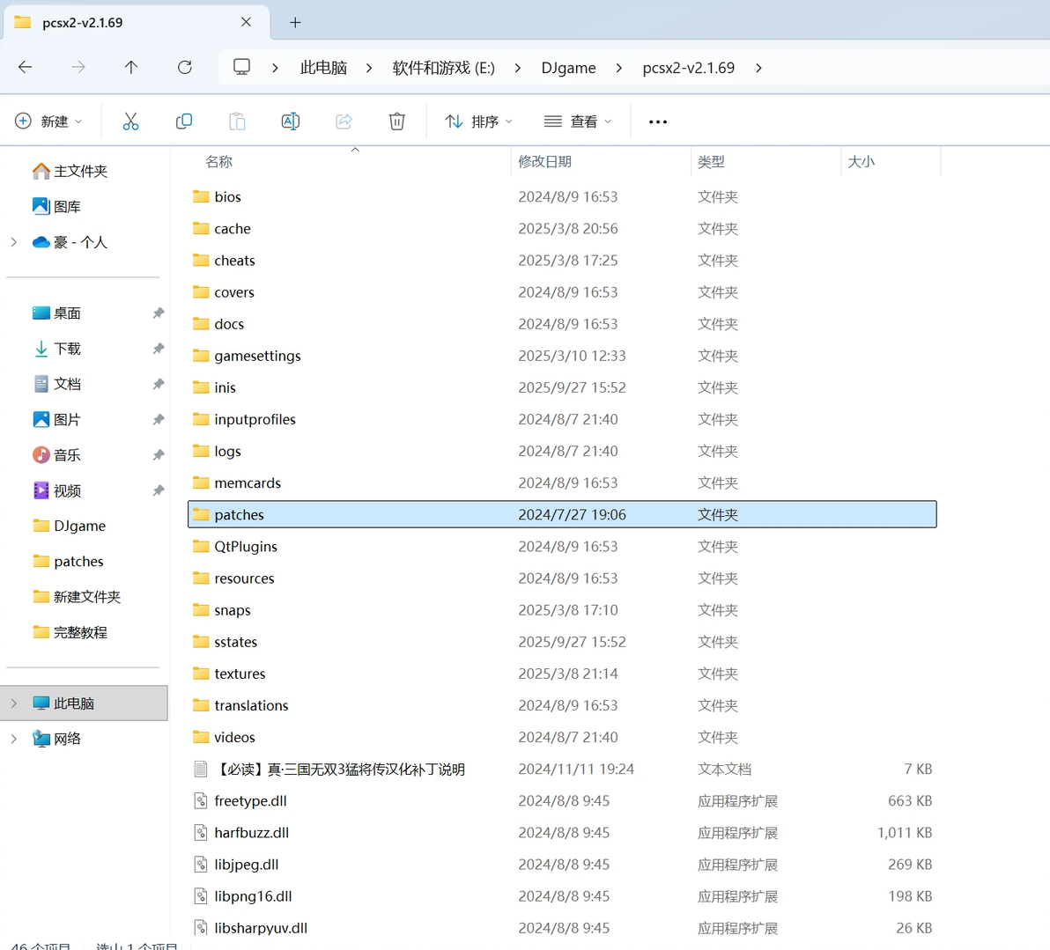Select the bios folder
The width and height of the screenshot is (1050, 950).
[563, 197]
